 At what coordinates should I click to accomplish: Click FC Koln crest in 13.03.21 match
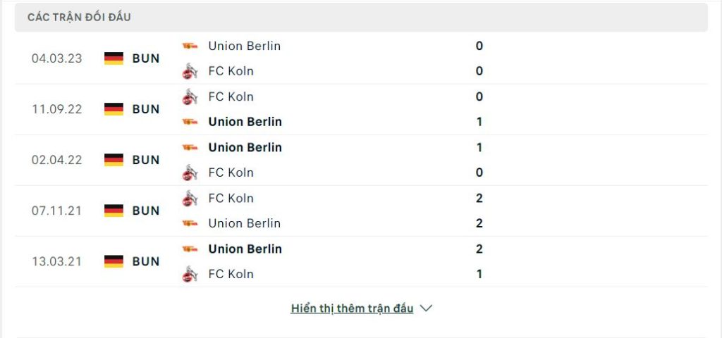pyautogui.click(x=190, y=274)
